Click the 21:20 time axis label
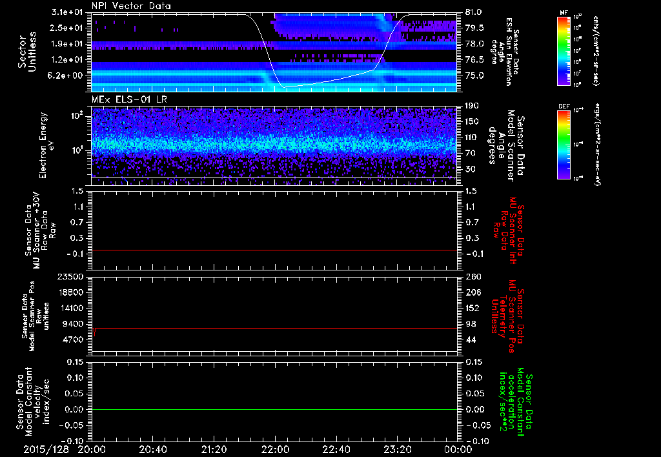 tap(214, 449)
